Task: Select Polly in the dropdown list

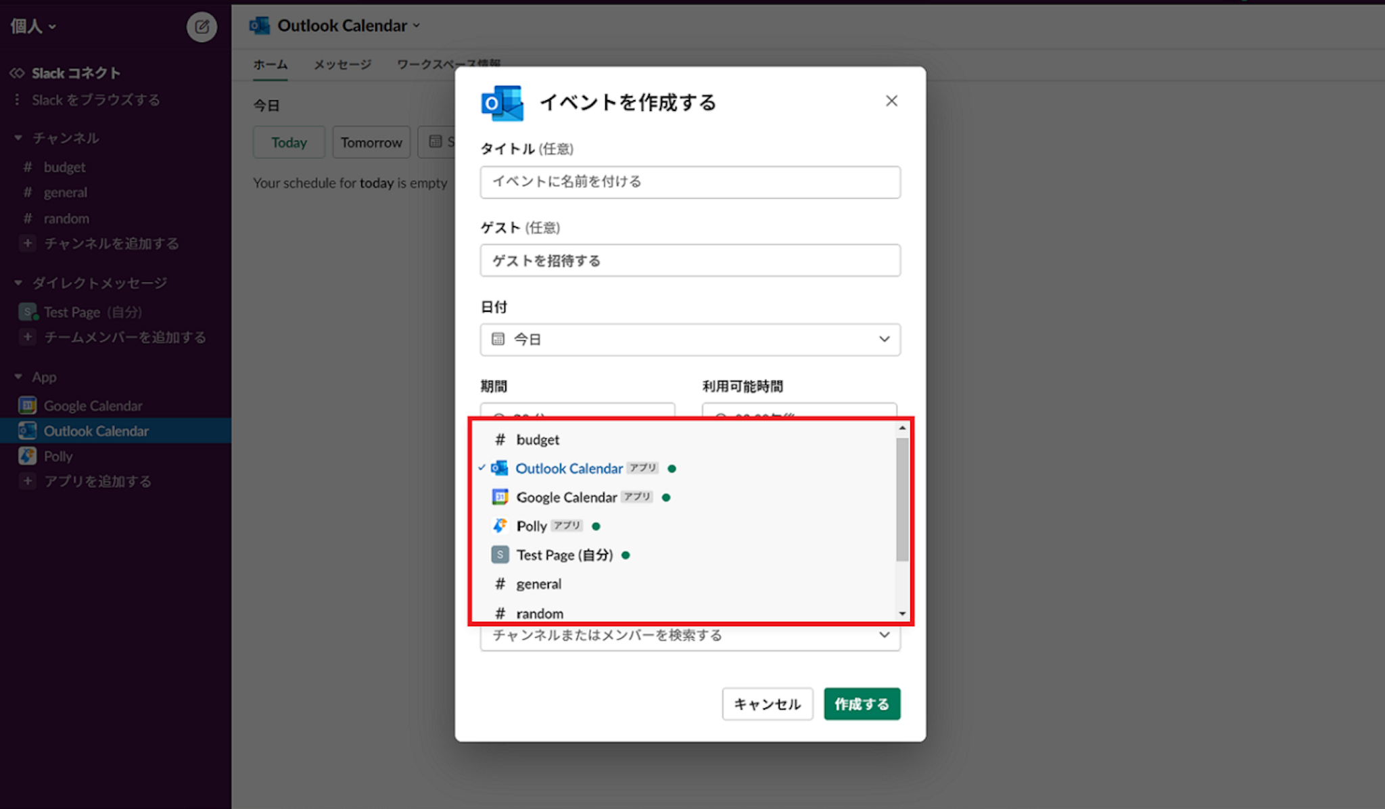Action: [x=532, y=526]
